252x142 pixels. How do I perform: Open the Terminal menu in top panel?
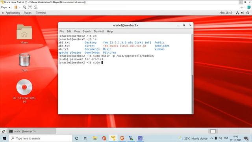pyautogui.click(x=41, y=13)
